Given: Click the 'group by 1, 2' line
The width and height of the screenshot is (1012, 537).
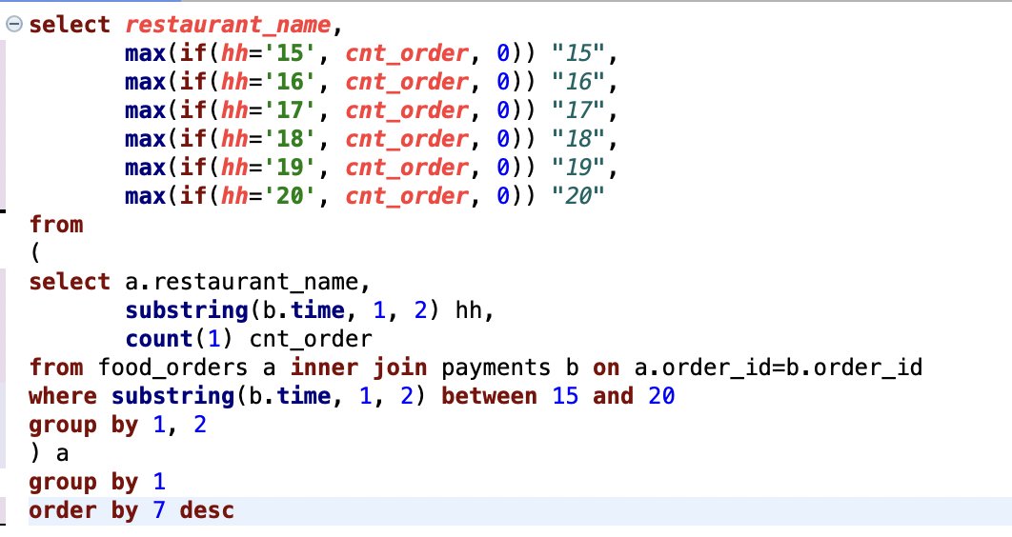Looking at the screenshot, I should click(x=117, y=425).
